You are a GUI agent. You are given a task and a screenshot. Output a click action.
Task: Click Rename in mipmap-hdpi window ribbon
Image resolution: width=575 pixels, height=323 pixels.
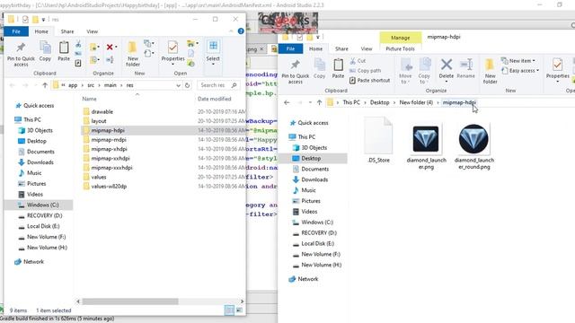coord(466,69)
